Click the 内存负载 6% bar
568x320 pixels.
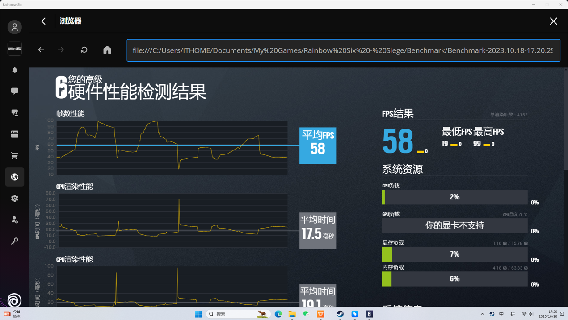click(454, 278)
